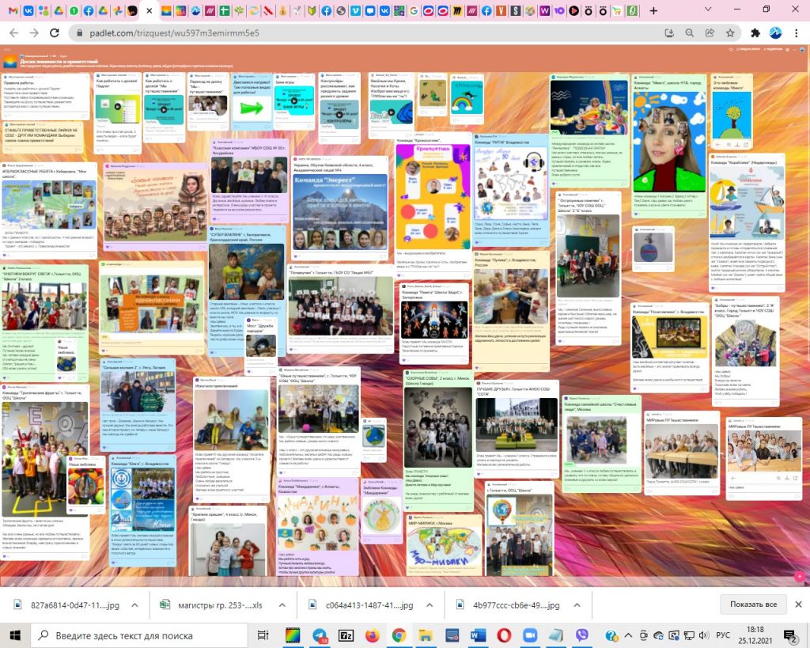Click the browser Reload page icon

pos(55,33)
